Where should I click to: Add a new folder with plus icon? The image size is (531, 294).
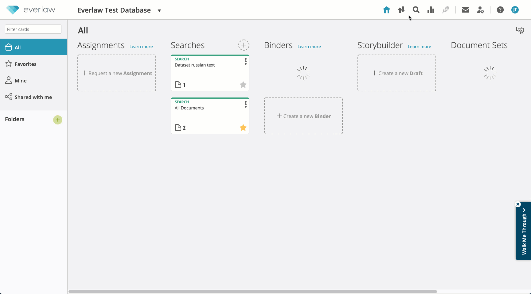[58, 120]
